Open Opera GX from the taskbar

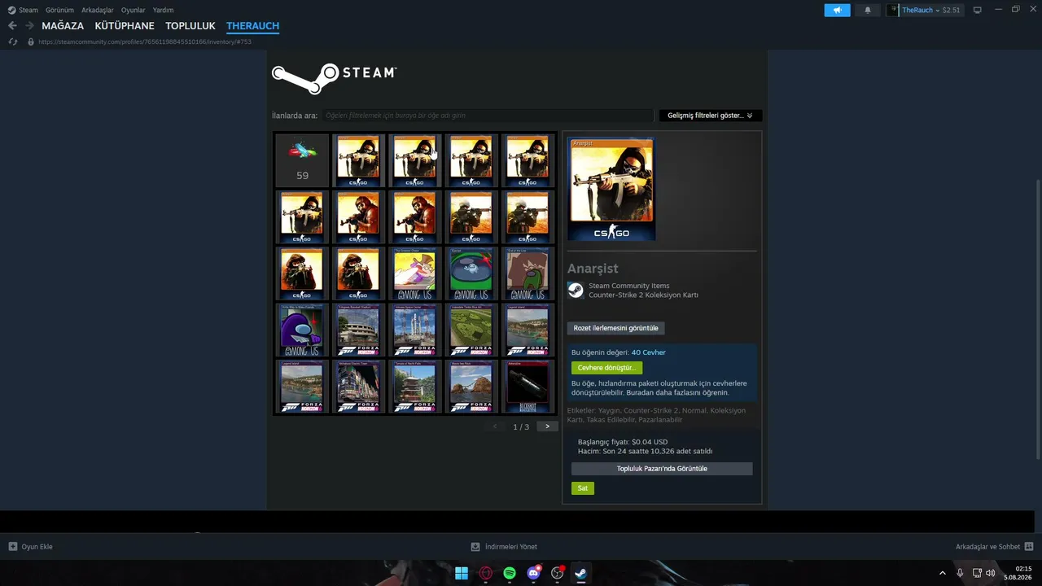[x=486, y=573]
